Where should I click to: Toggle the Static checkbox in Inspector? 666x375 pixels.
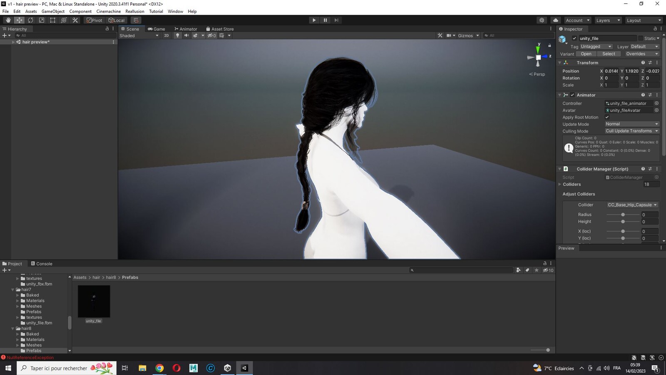coord(641,38)
